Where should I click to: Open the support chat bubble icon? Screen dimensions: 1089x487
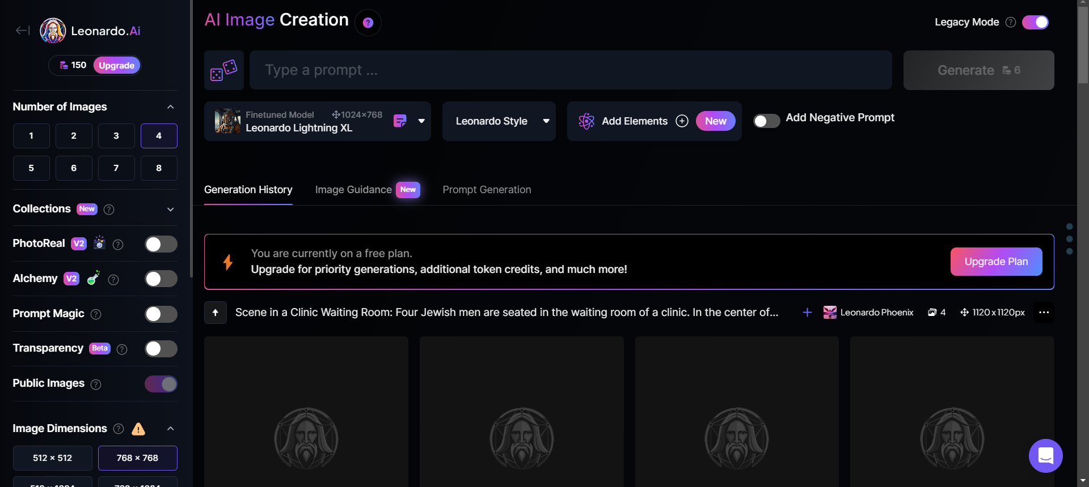(x=1045, y=456)
